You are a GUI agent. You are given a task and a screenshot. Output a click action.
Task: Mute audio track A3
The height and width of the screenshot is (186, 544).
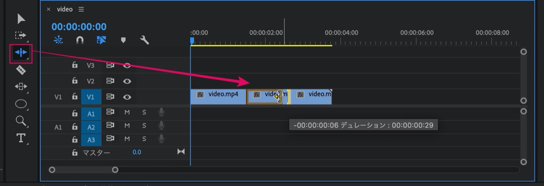[127, 138]
